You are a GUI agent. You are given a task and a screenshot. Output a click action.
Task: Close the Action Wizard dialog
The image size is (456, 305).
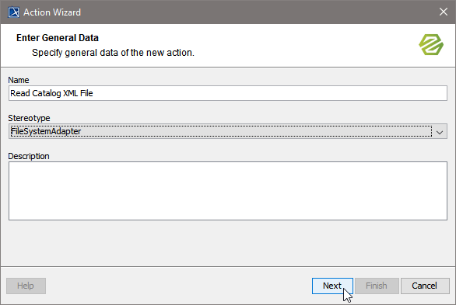pos(444,12)
